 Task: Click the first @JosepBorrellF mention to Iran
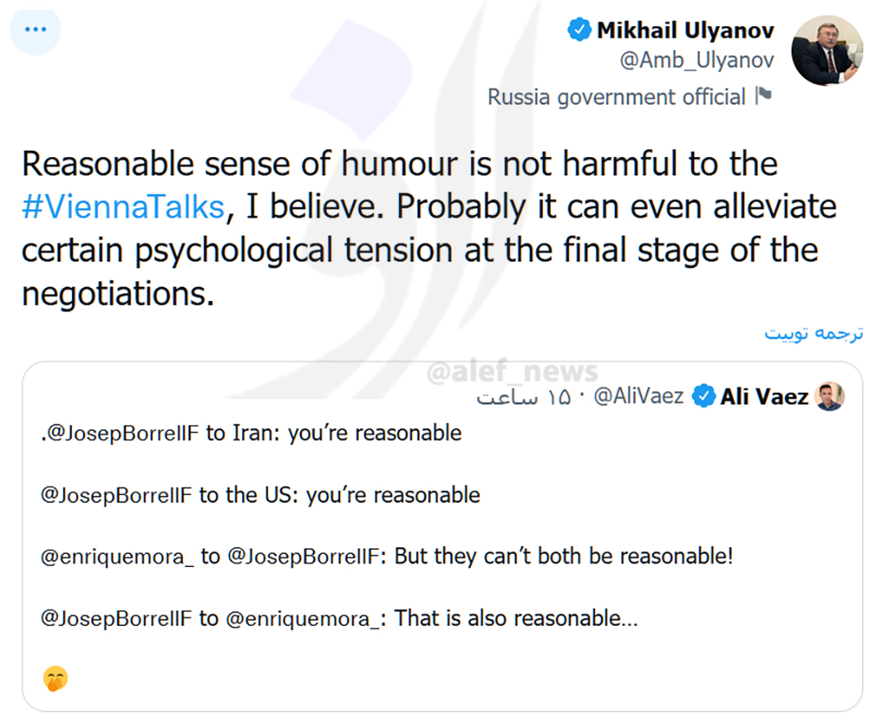click(x=123, y=433)
